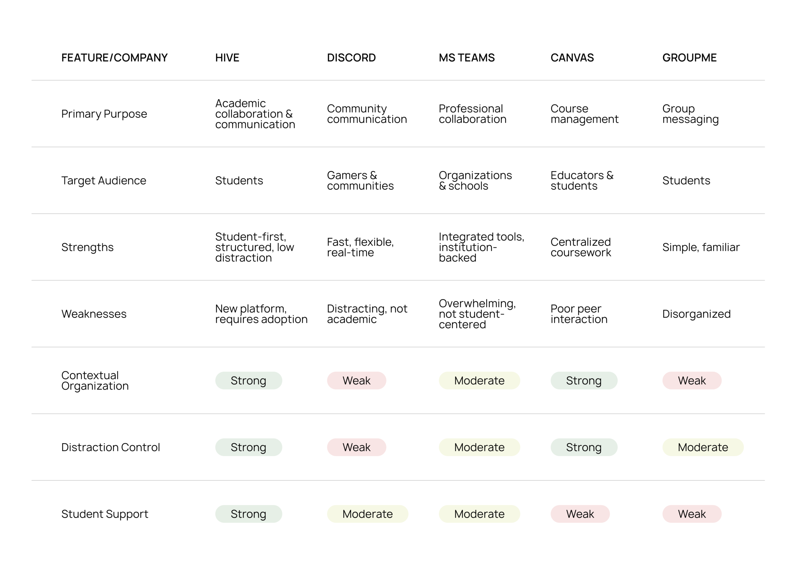Viewport: 797px width, 582px height.
Task: Click Canvas's Weak badge for Student Support
Action: (580, 514)
